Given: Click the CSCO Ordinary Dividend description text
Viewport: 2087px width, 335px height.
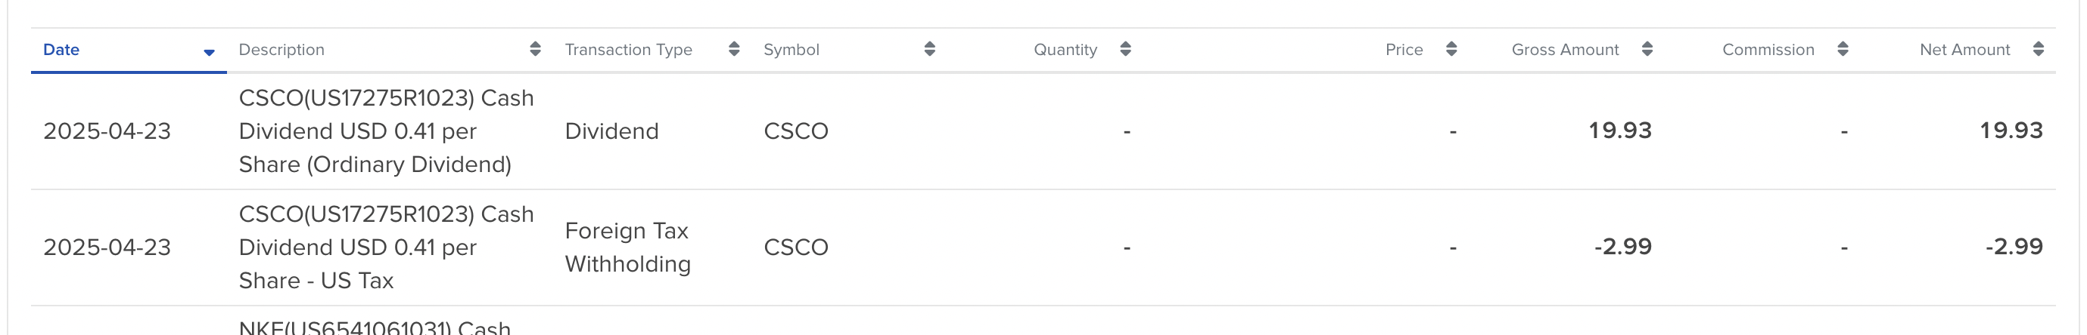Looking at the screenshot, I should tap(386, 131).
